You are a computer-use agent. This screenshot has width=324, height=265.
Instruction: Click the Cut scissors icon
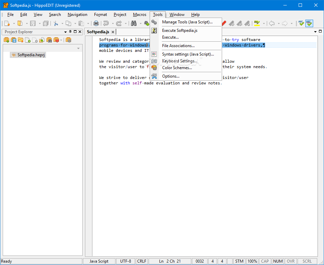pyautogui.click(x=56, y=23)
